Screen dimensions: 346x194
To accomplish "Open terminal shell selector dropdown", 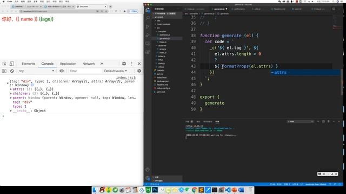I will click(301, 122).
